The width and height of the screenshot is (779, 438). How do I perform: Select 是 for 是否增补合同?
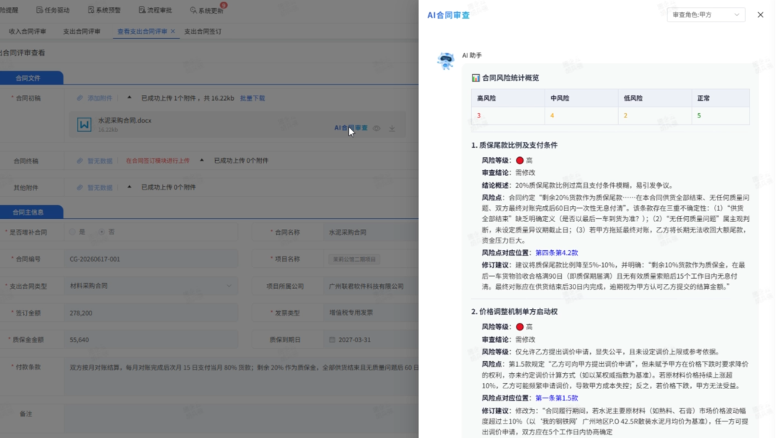[x=73, y=232]
